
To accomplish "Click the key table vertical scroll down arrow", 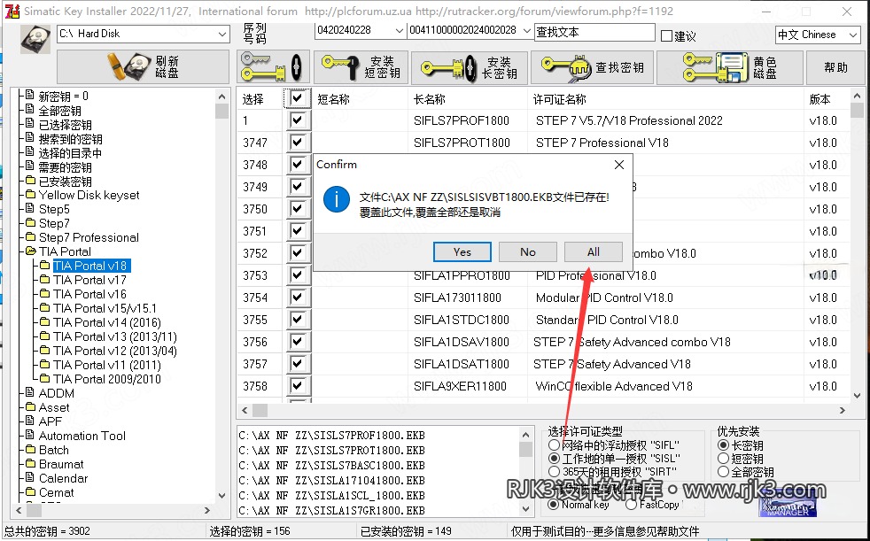I will click(x=858, y=396).
